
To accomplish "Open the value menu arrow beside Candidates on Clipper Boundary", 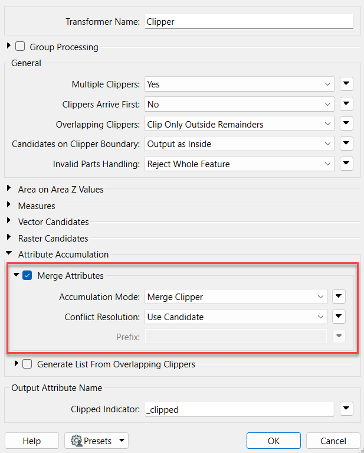I will [346, 144].
